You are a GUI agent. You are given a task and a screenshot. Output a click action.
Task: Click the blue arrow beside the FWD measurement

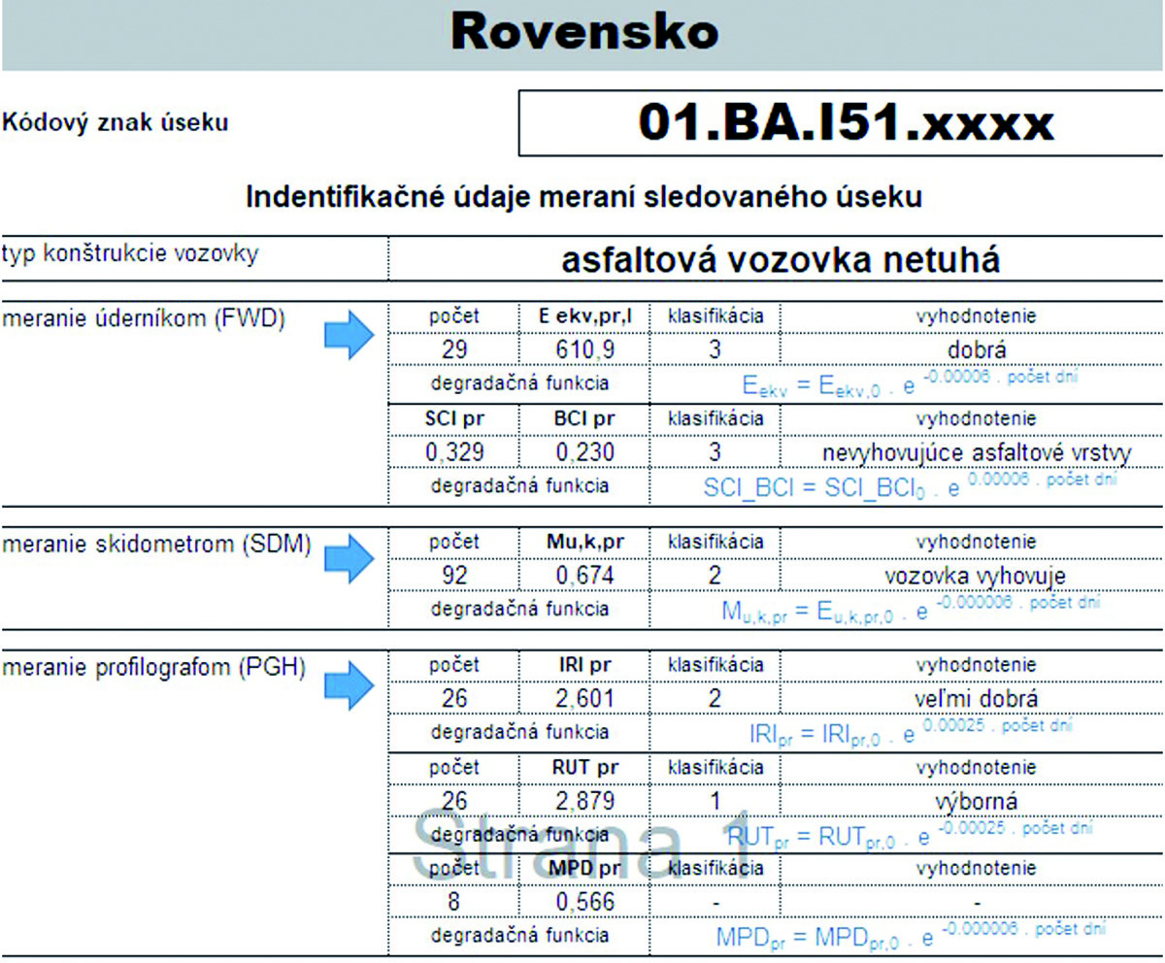348,336
